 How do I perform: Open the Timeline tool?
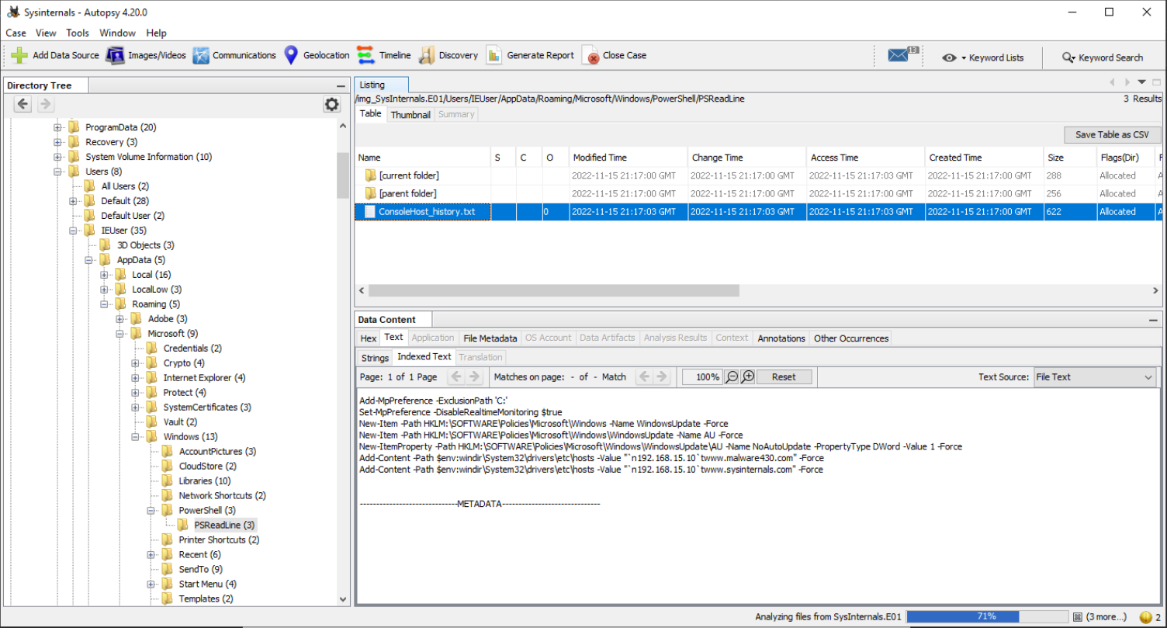384,56
